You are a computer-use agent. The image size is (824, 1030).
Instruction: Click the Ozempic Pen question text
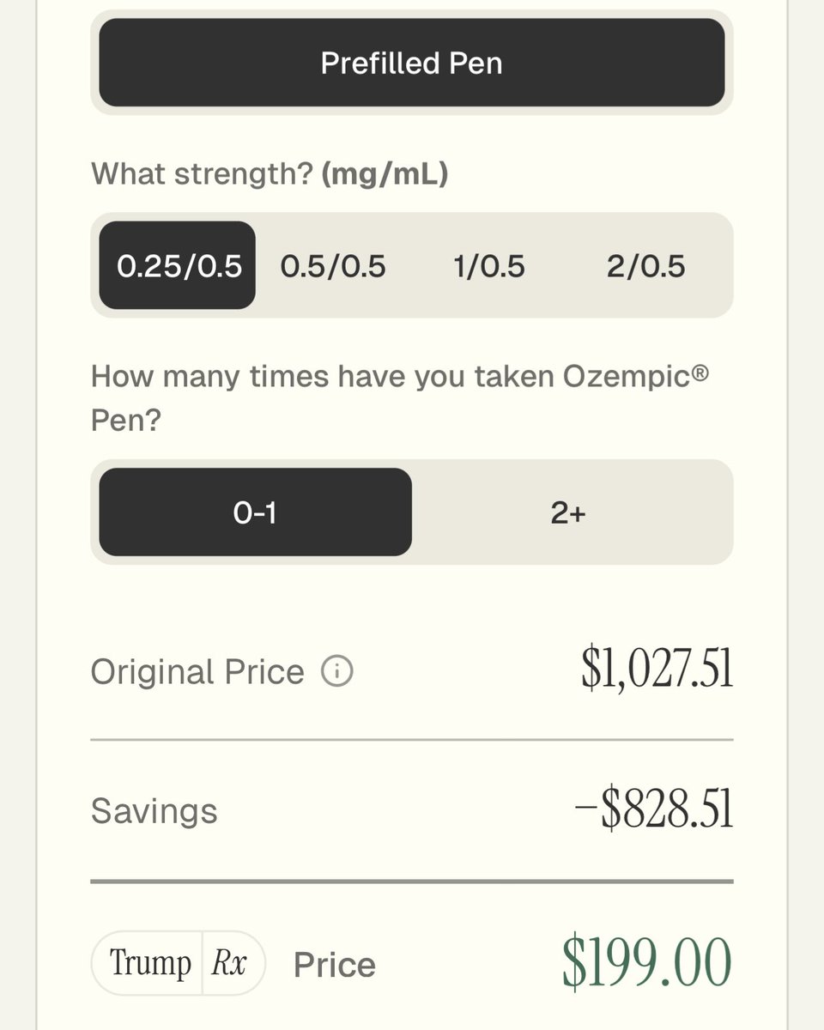[x=400, y=398]
